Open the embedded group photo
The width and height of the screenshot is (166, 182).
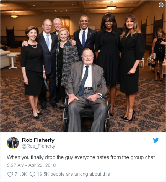tap(83, 66)
